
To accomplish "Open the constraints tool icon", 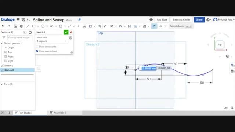I will coord(160,26).
